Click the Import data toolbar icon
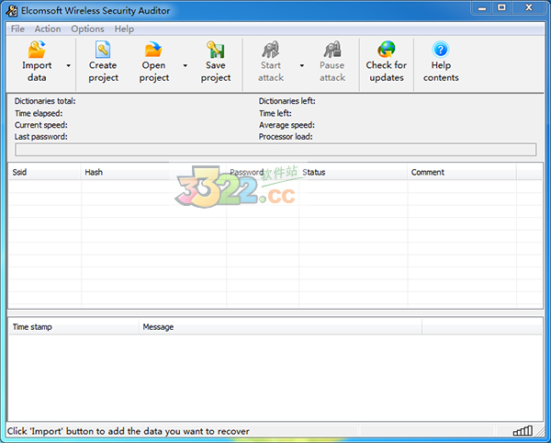Viewport: 551px width, 443px height. (x=37, y=50)
